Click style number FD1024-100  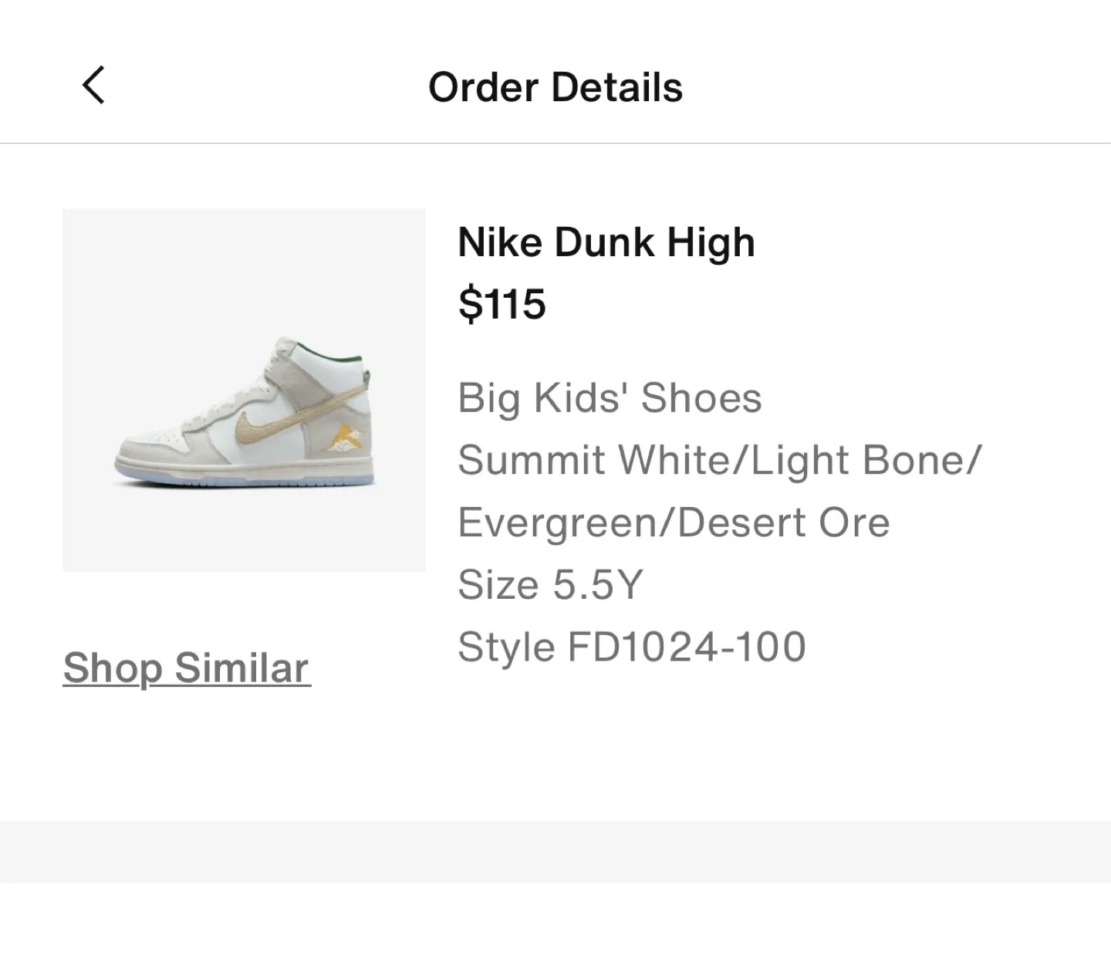pos(633,646)
